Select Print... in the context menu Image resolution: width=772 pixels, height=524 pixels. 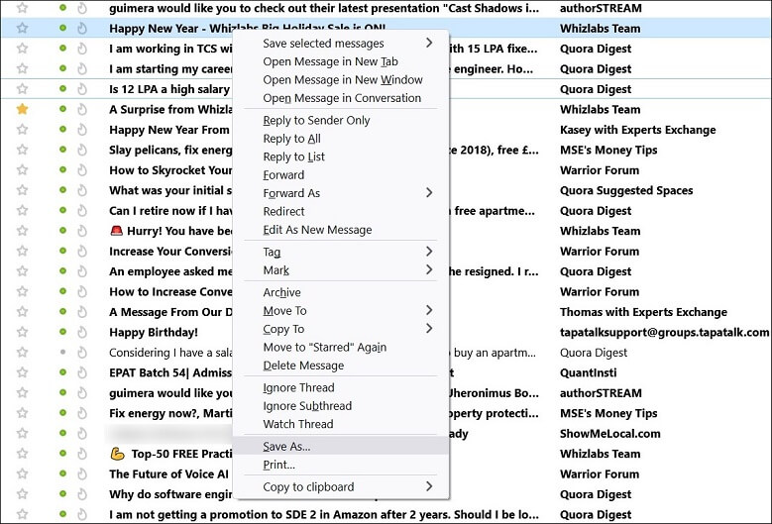(x=341, y=465)
